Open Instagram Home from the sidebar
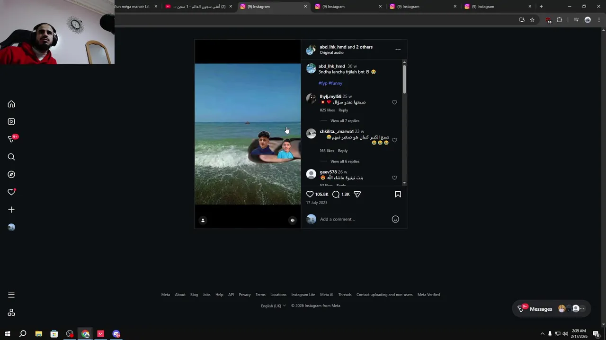Viewport: 606px width, 340px height. click(11, 104)
